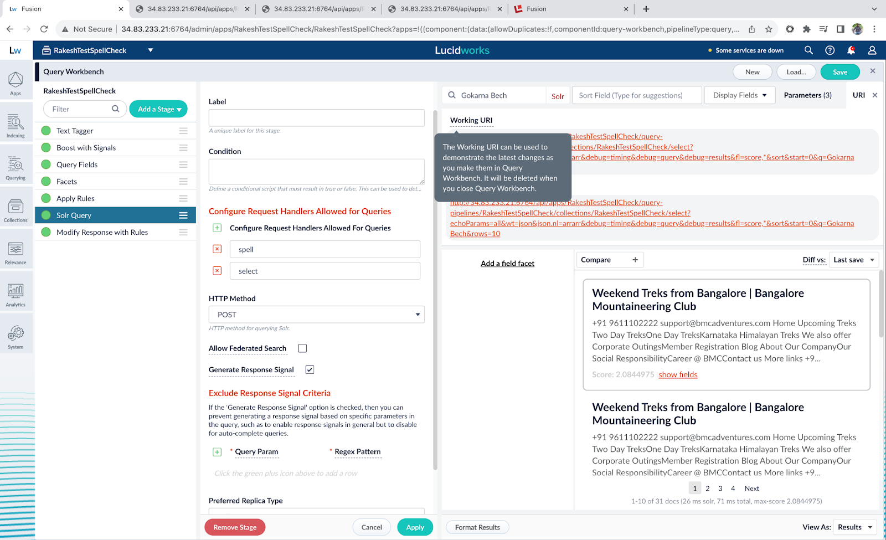Open the Indexing sidebar icon

click(16, 126)
